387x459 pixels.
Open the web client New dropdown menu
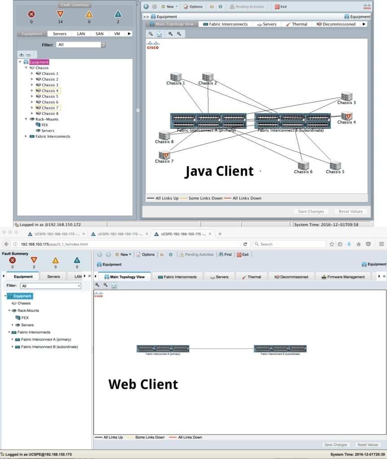pyautogui.click(x=123, y=255)
